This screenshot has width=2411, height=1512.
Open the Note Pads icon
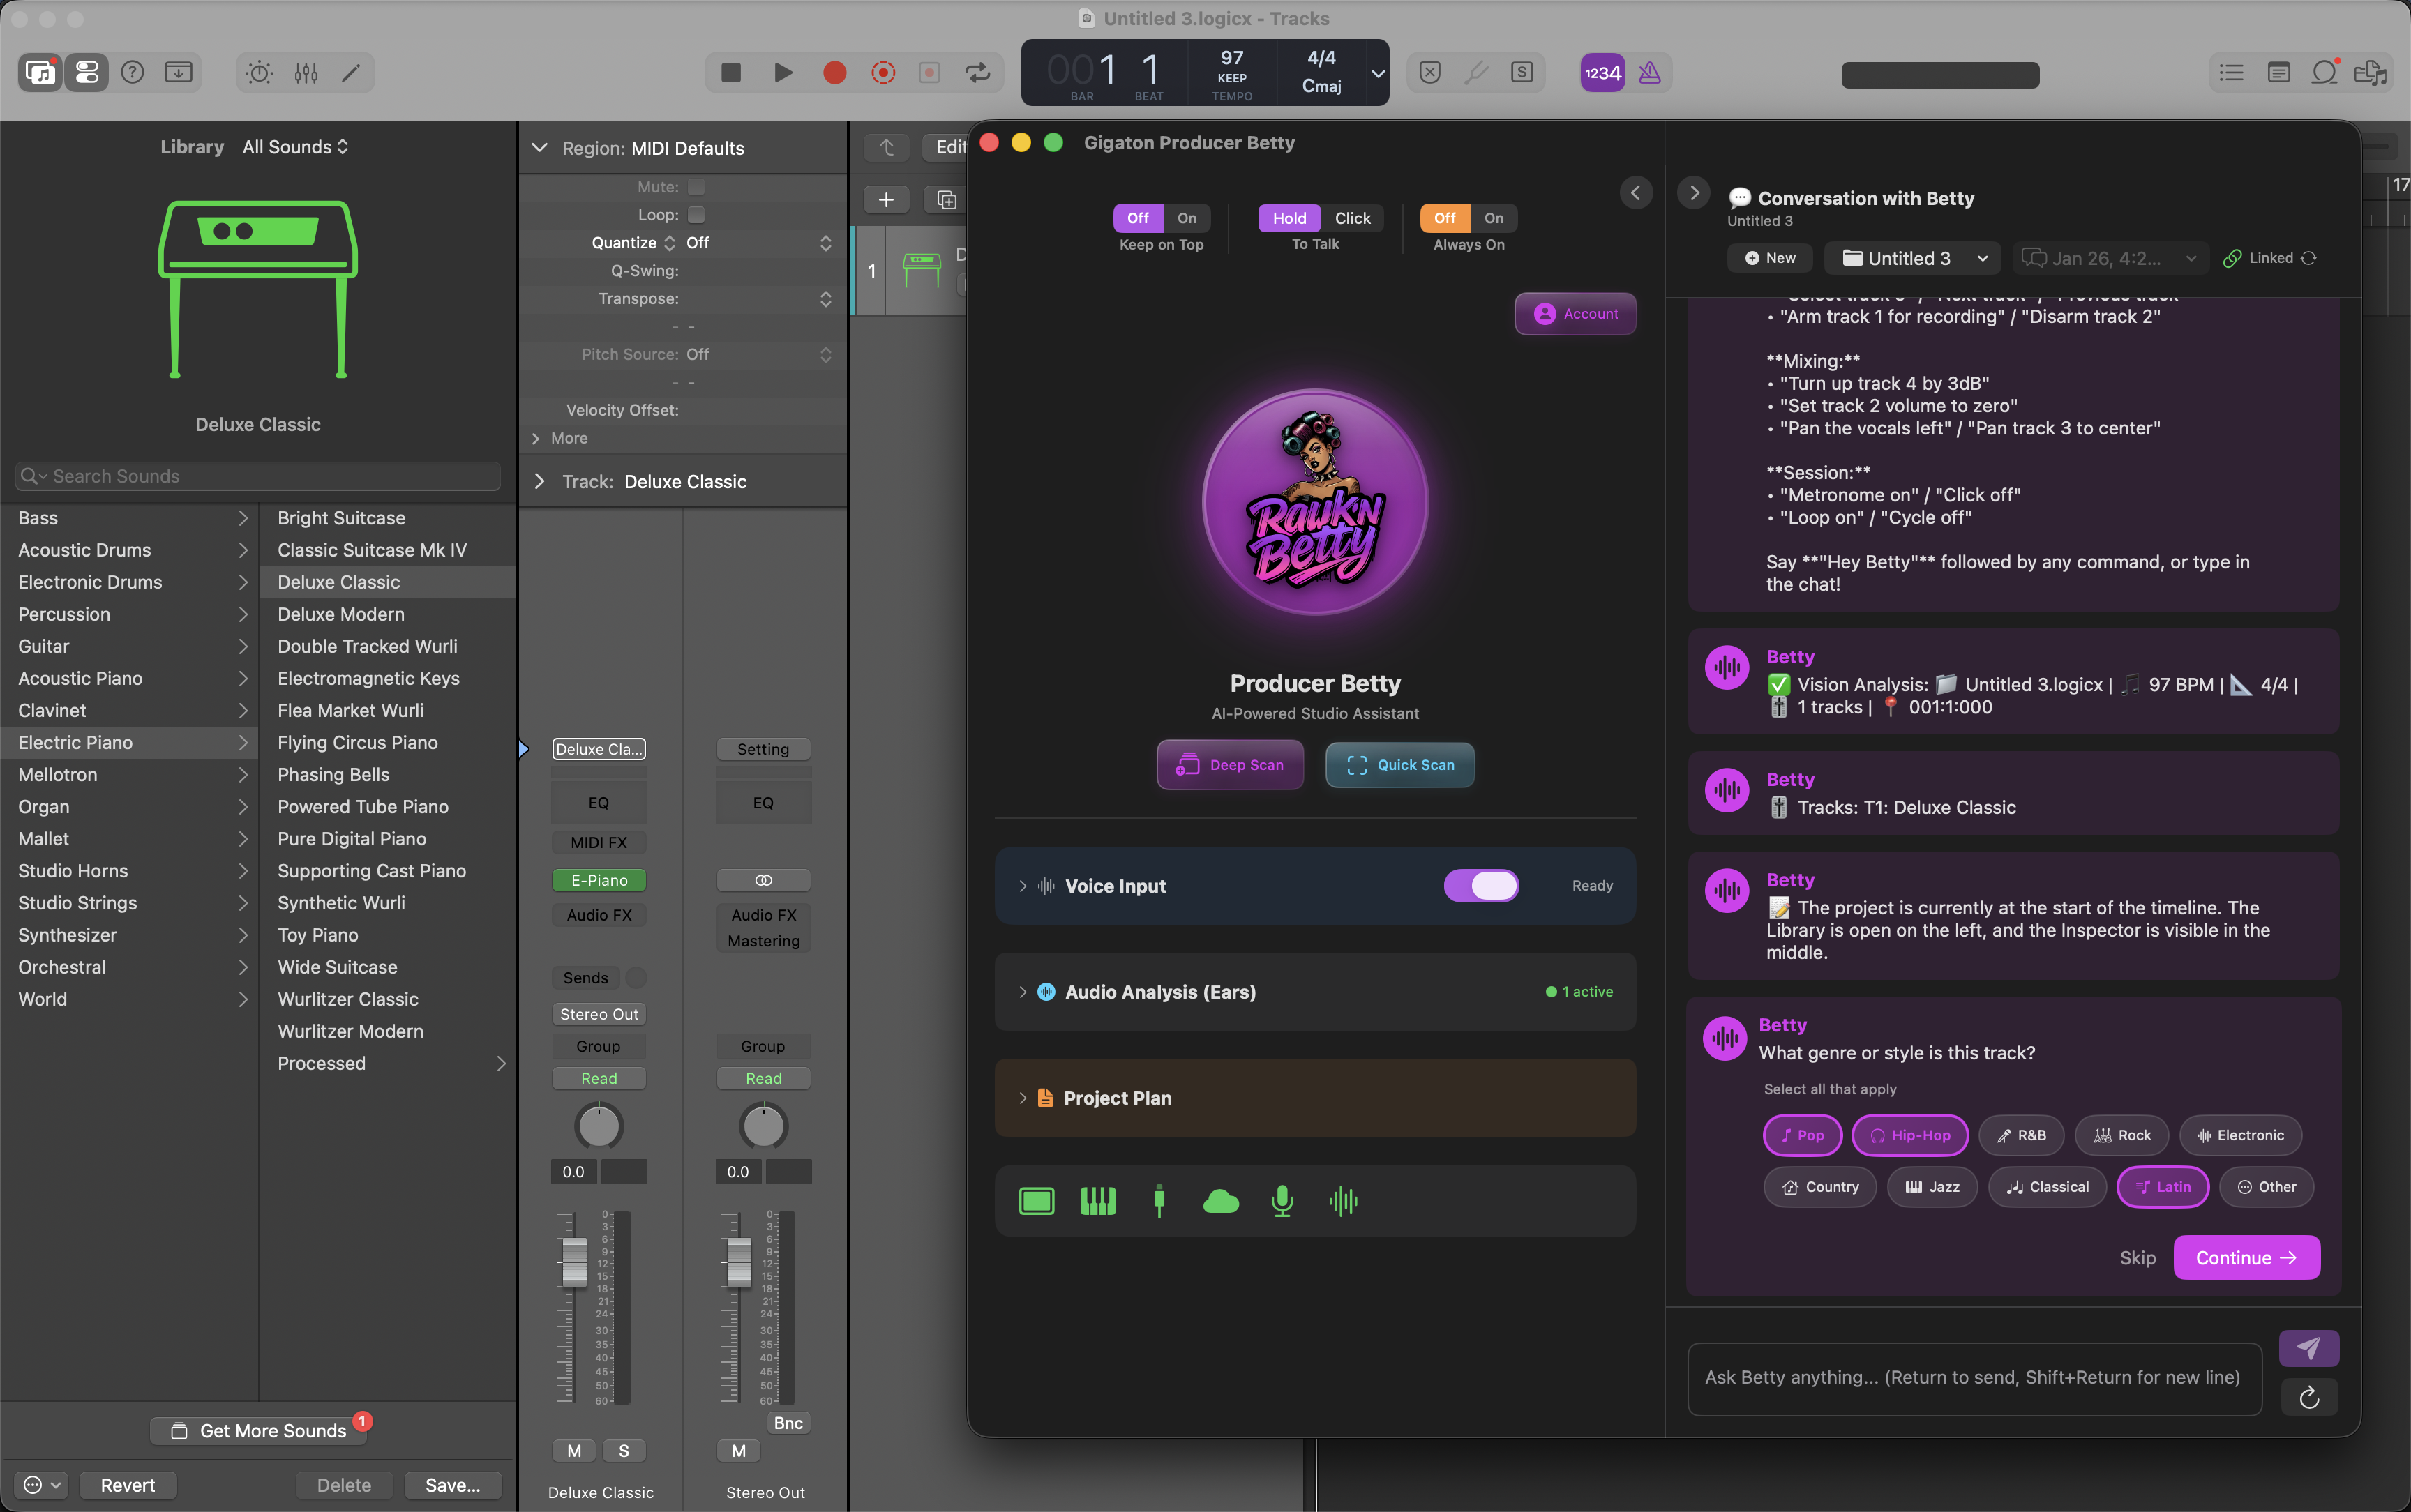(2278, 72)
